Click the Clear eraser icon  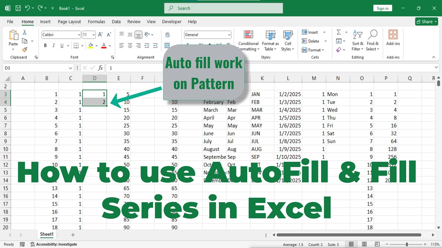(339, 50)
